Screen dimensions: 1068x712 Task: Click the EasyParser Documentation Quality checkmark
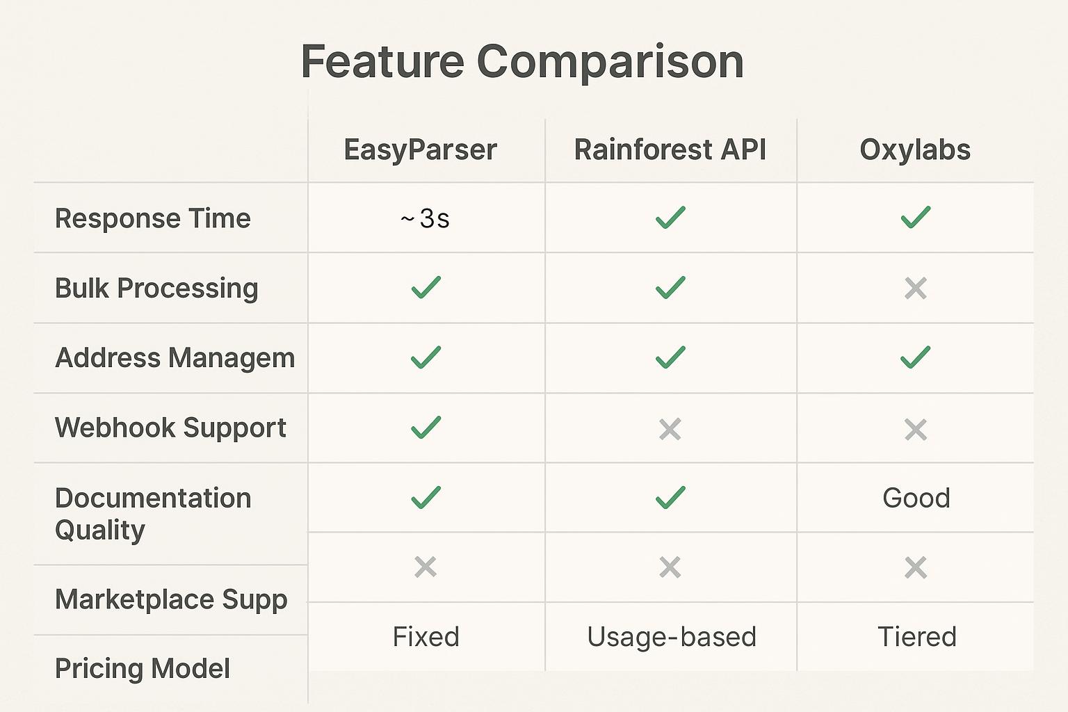tap(426, 497)
